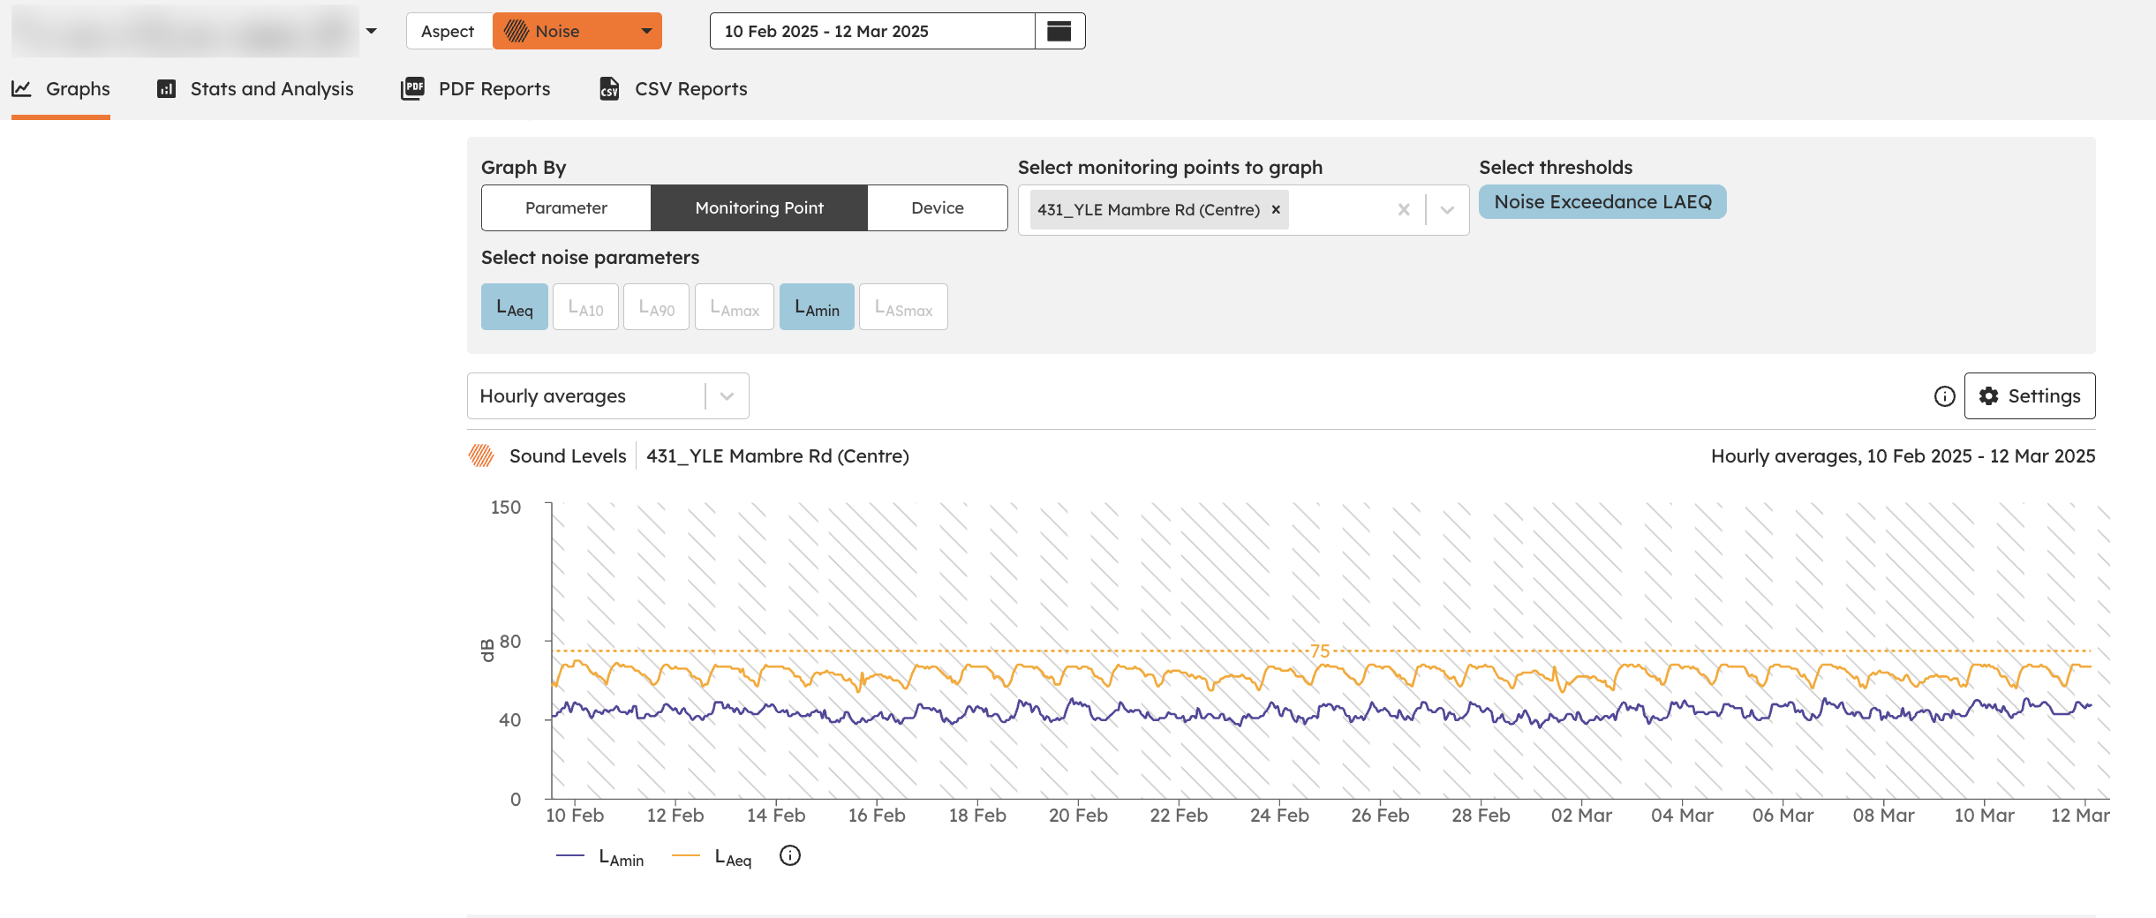Switch to the Graphs tab

[61, 88]
